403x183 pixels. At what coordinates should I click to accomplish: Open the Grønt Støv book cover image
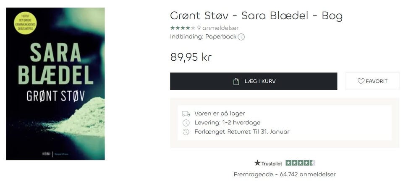(x=55, y=84)
